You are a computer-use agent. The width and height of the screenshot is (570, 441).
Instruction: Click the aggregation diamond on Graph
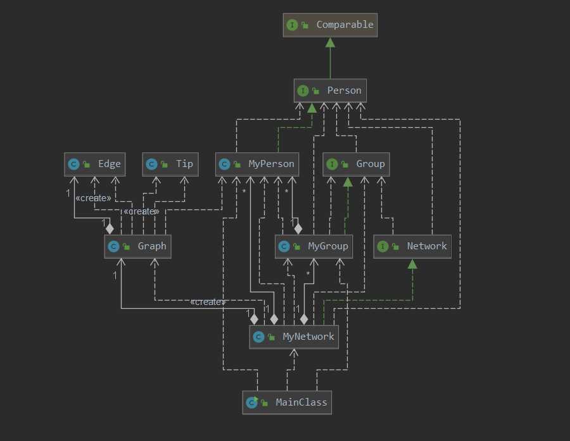110,228
